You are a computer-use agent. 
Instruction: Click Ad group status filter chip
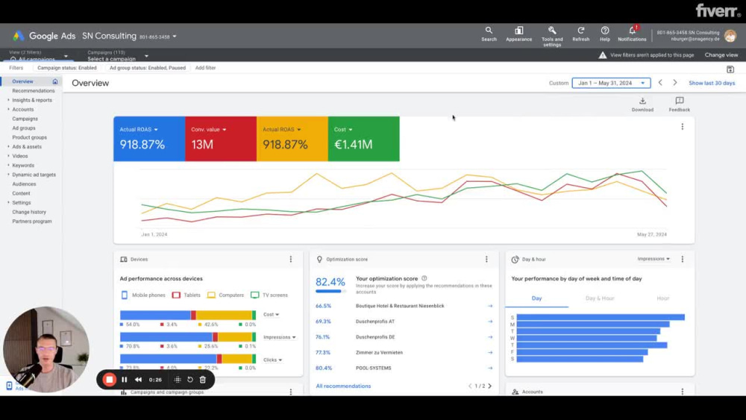148,68
